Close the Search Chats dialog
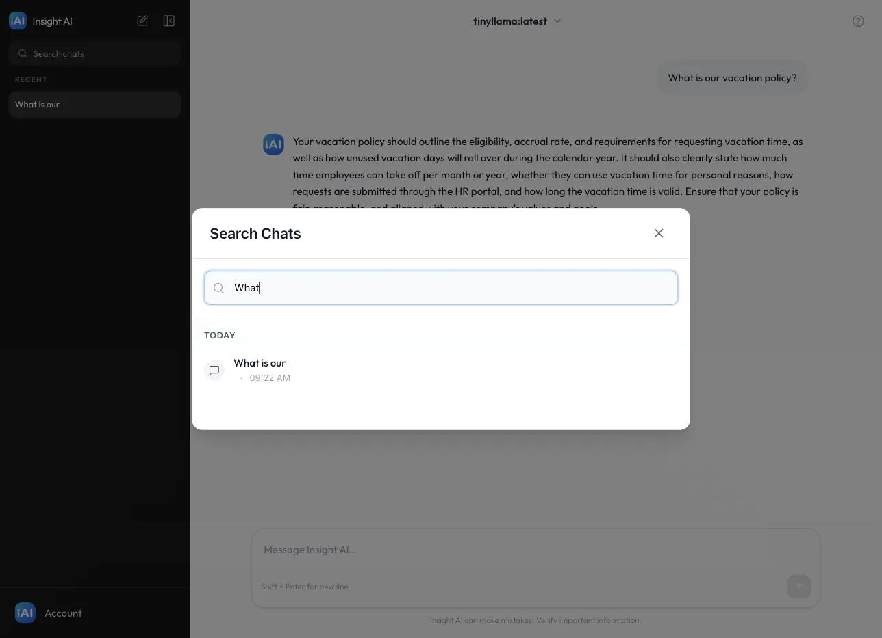The image size is (882, 638). tap(659, 233)
